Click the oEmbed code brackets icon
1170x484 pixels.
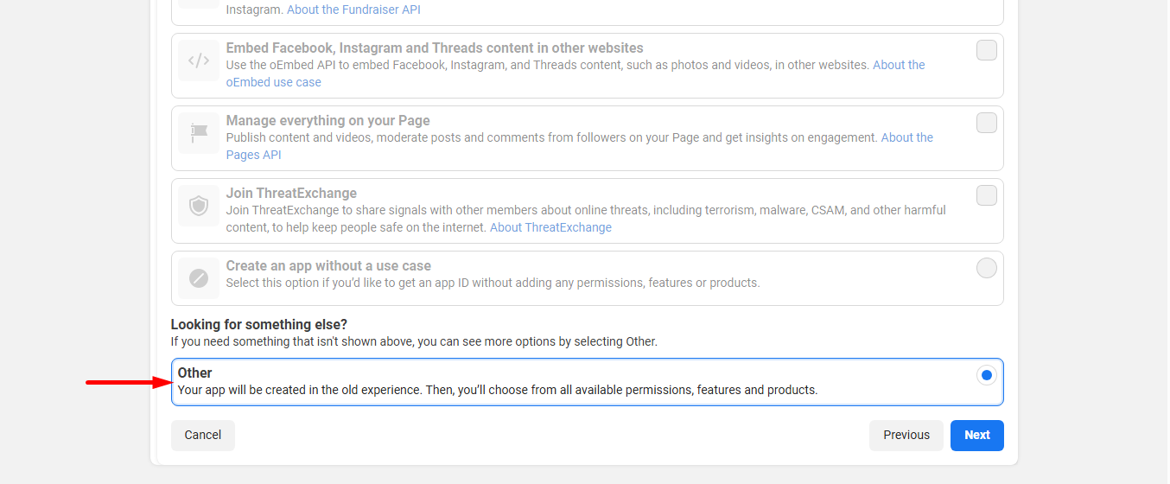[199, 60]
